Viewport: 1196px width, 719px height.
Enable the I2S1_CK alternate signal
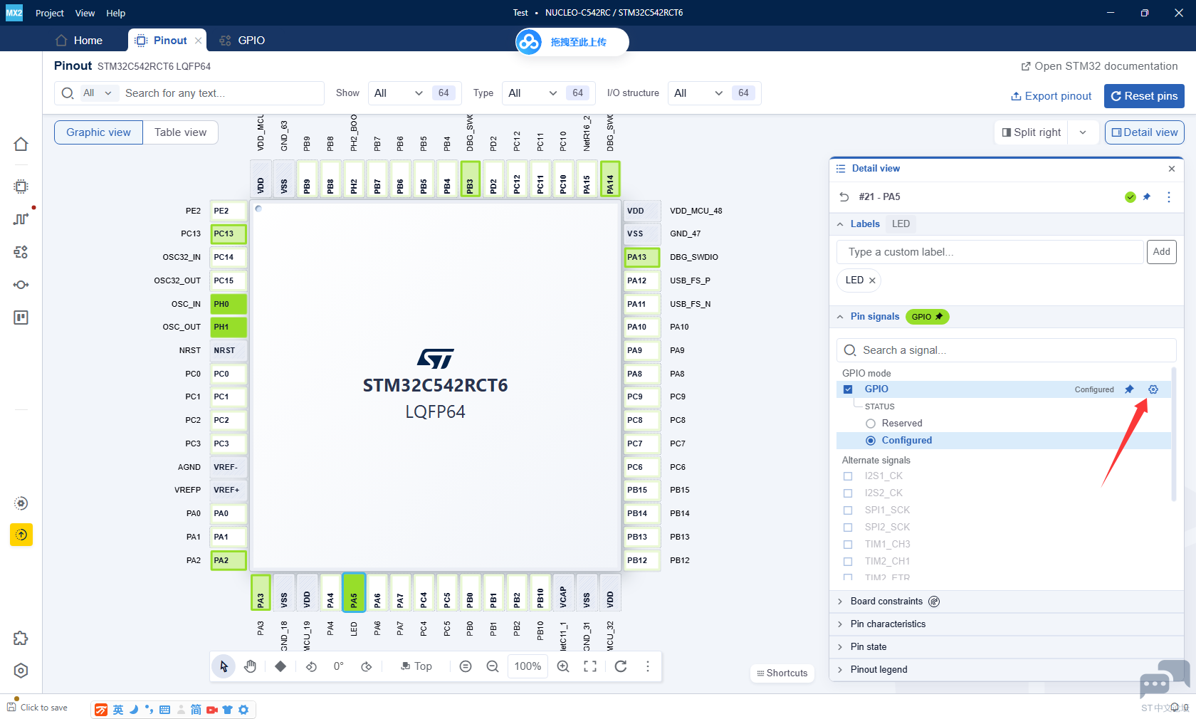[848, 476]
